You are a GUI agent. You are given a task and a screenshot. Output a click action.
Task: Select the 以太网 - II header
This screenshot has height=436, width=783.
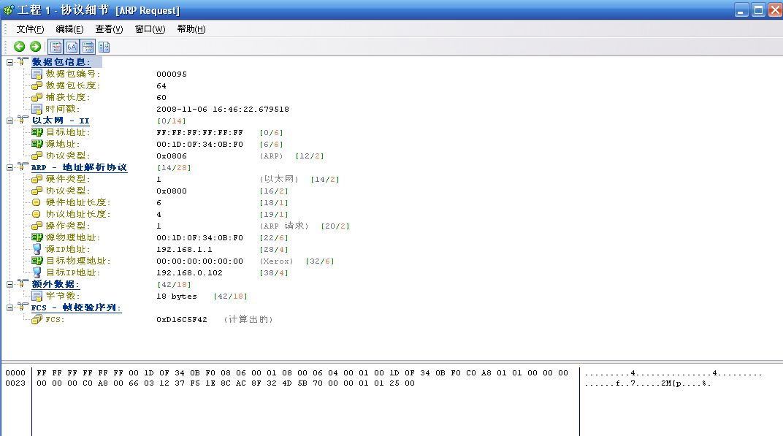(x=61, y=121)
